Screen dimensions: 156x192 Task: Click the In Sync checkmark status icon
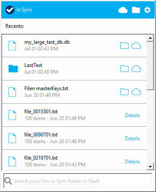coord(10,10)
